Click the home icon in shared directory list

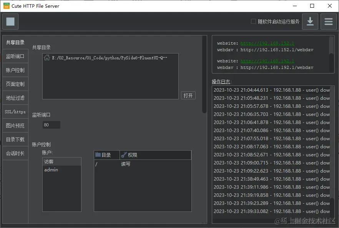(x=47, y=58)
